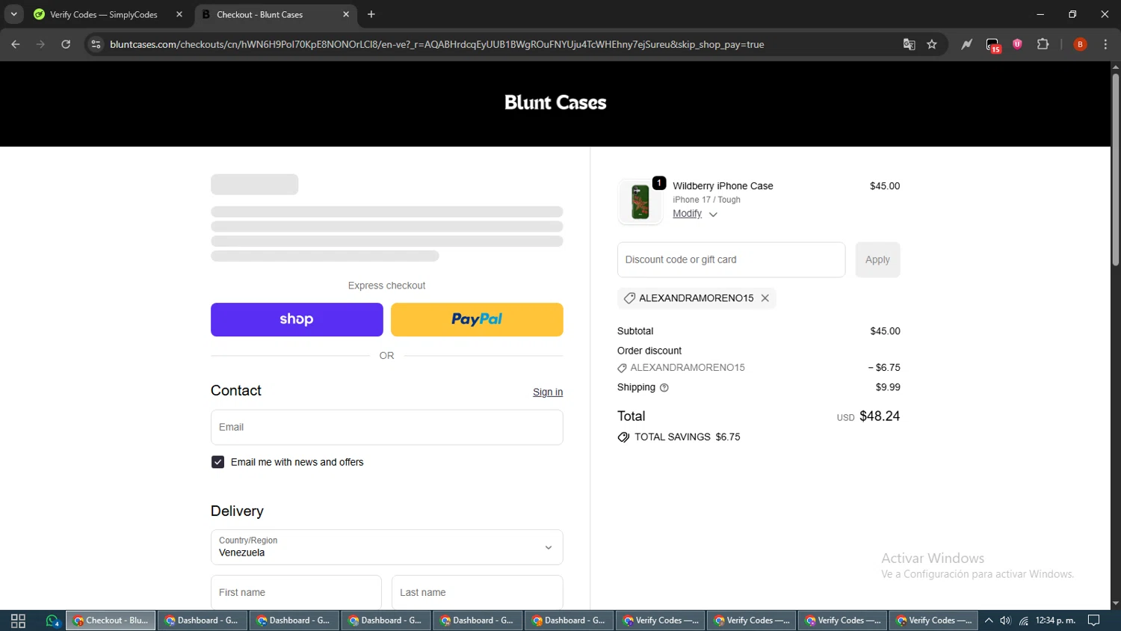Screen dimensions: 1121x631
Task: Show hidden system tray icons
Action: [989, 621]
